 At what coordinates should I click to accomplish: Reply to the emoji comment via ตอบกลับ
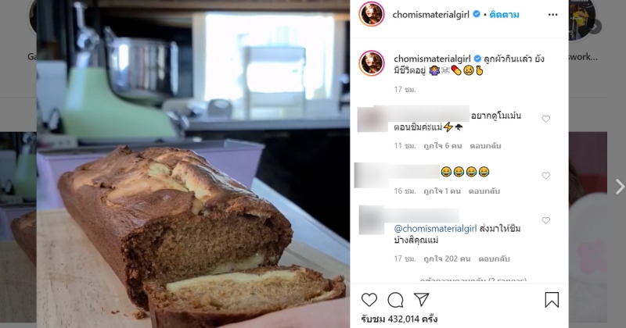tap(484, 191)
